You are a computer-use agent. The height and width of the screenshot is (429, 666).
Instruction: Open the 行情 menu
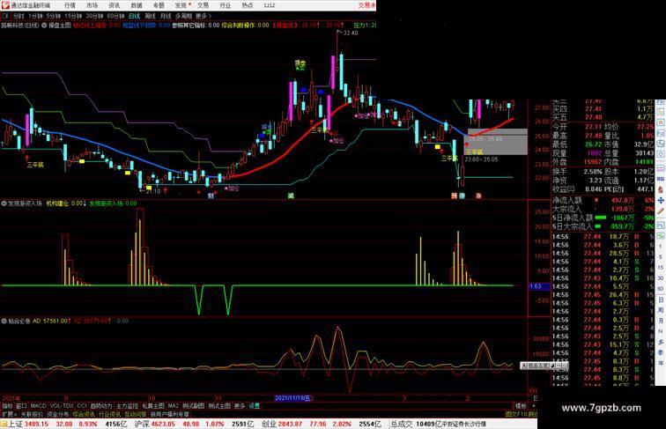point(70,5)
